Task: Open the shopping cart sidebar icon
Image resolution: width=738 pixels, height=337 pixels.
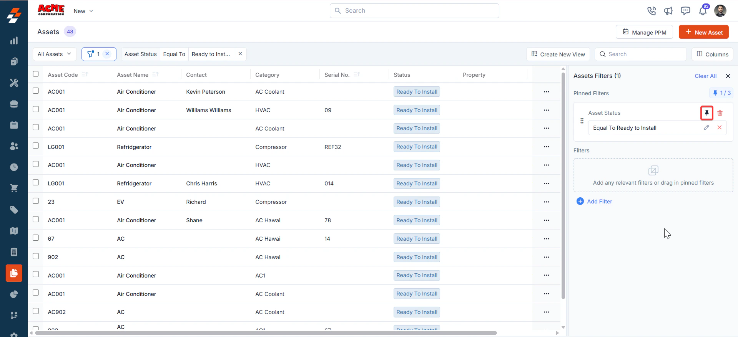Action: click(x=14, y=188)
